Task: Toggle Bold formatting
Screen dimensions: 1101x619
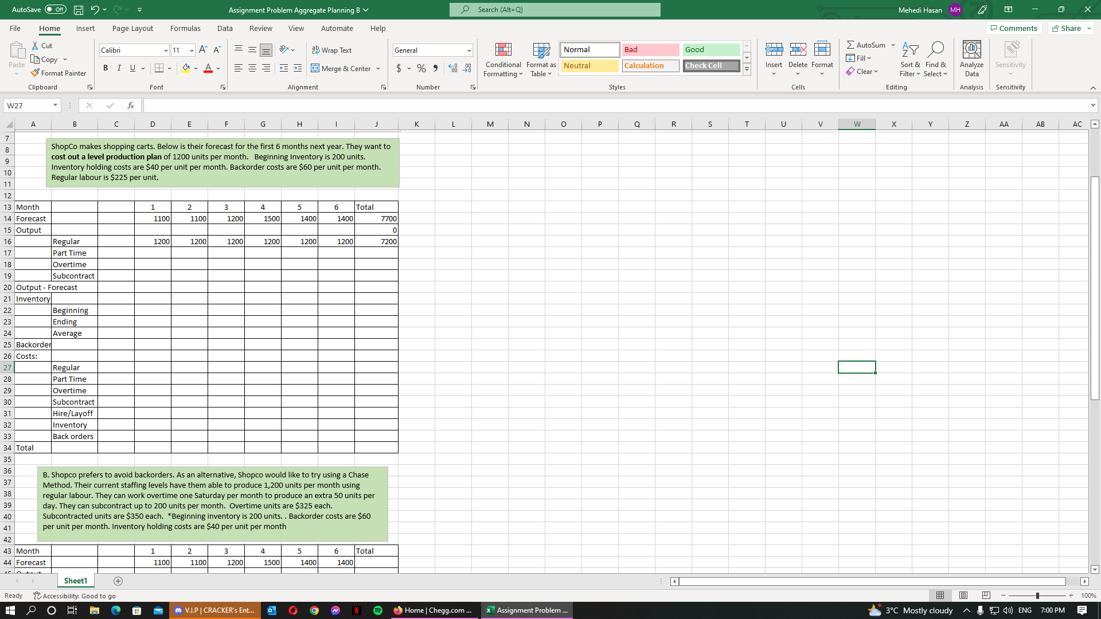Action: tap(106, 68)
